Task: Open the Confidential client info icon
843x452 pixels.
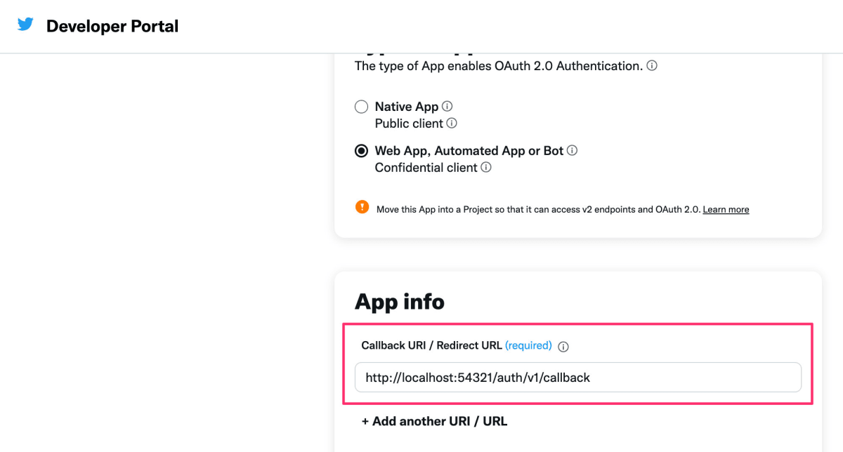Action: click(x=485, y=167)
